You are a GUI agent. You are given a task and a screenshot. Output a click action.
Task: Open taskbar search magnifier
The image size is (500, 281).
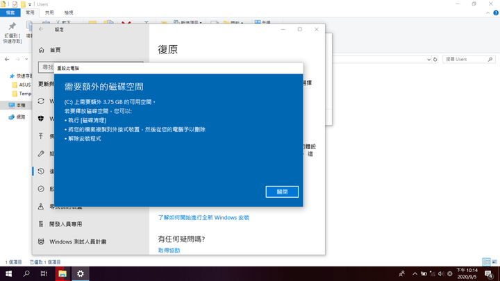(x=26, y=273)
